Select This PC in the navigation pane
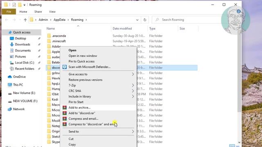The width and height of the screenshot is (262, 147). (18, 85)
